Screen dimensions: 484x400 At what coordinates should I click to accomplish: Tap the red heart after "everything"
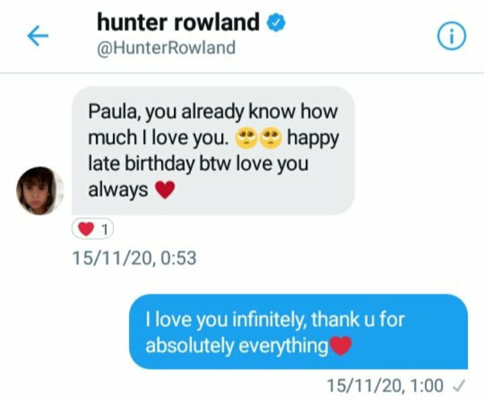point(341,346)
